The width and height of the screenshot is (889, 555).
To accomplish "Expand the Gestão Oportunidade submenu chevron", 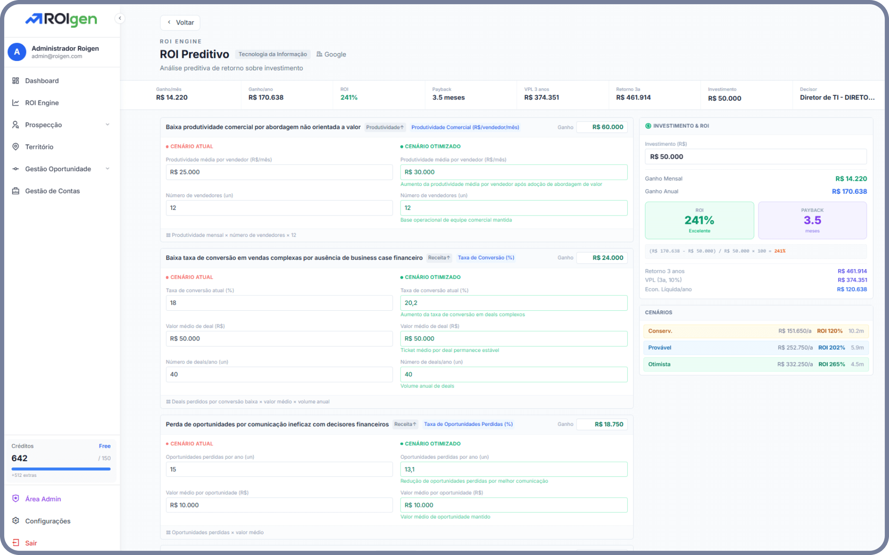I will tap(107, 169).
